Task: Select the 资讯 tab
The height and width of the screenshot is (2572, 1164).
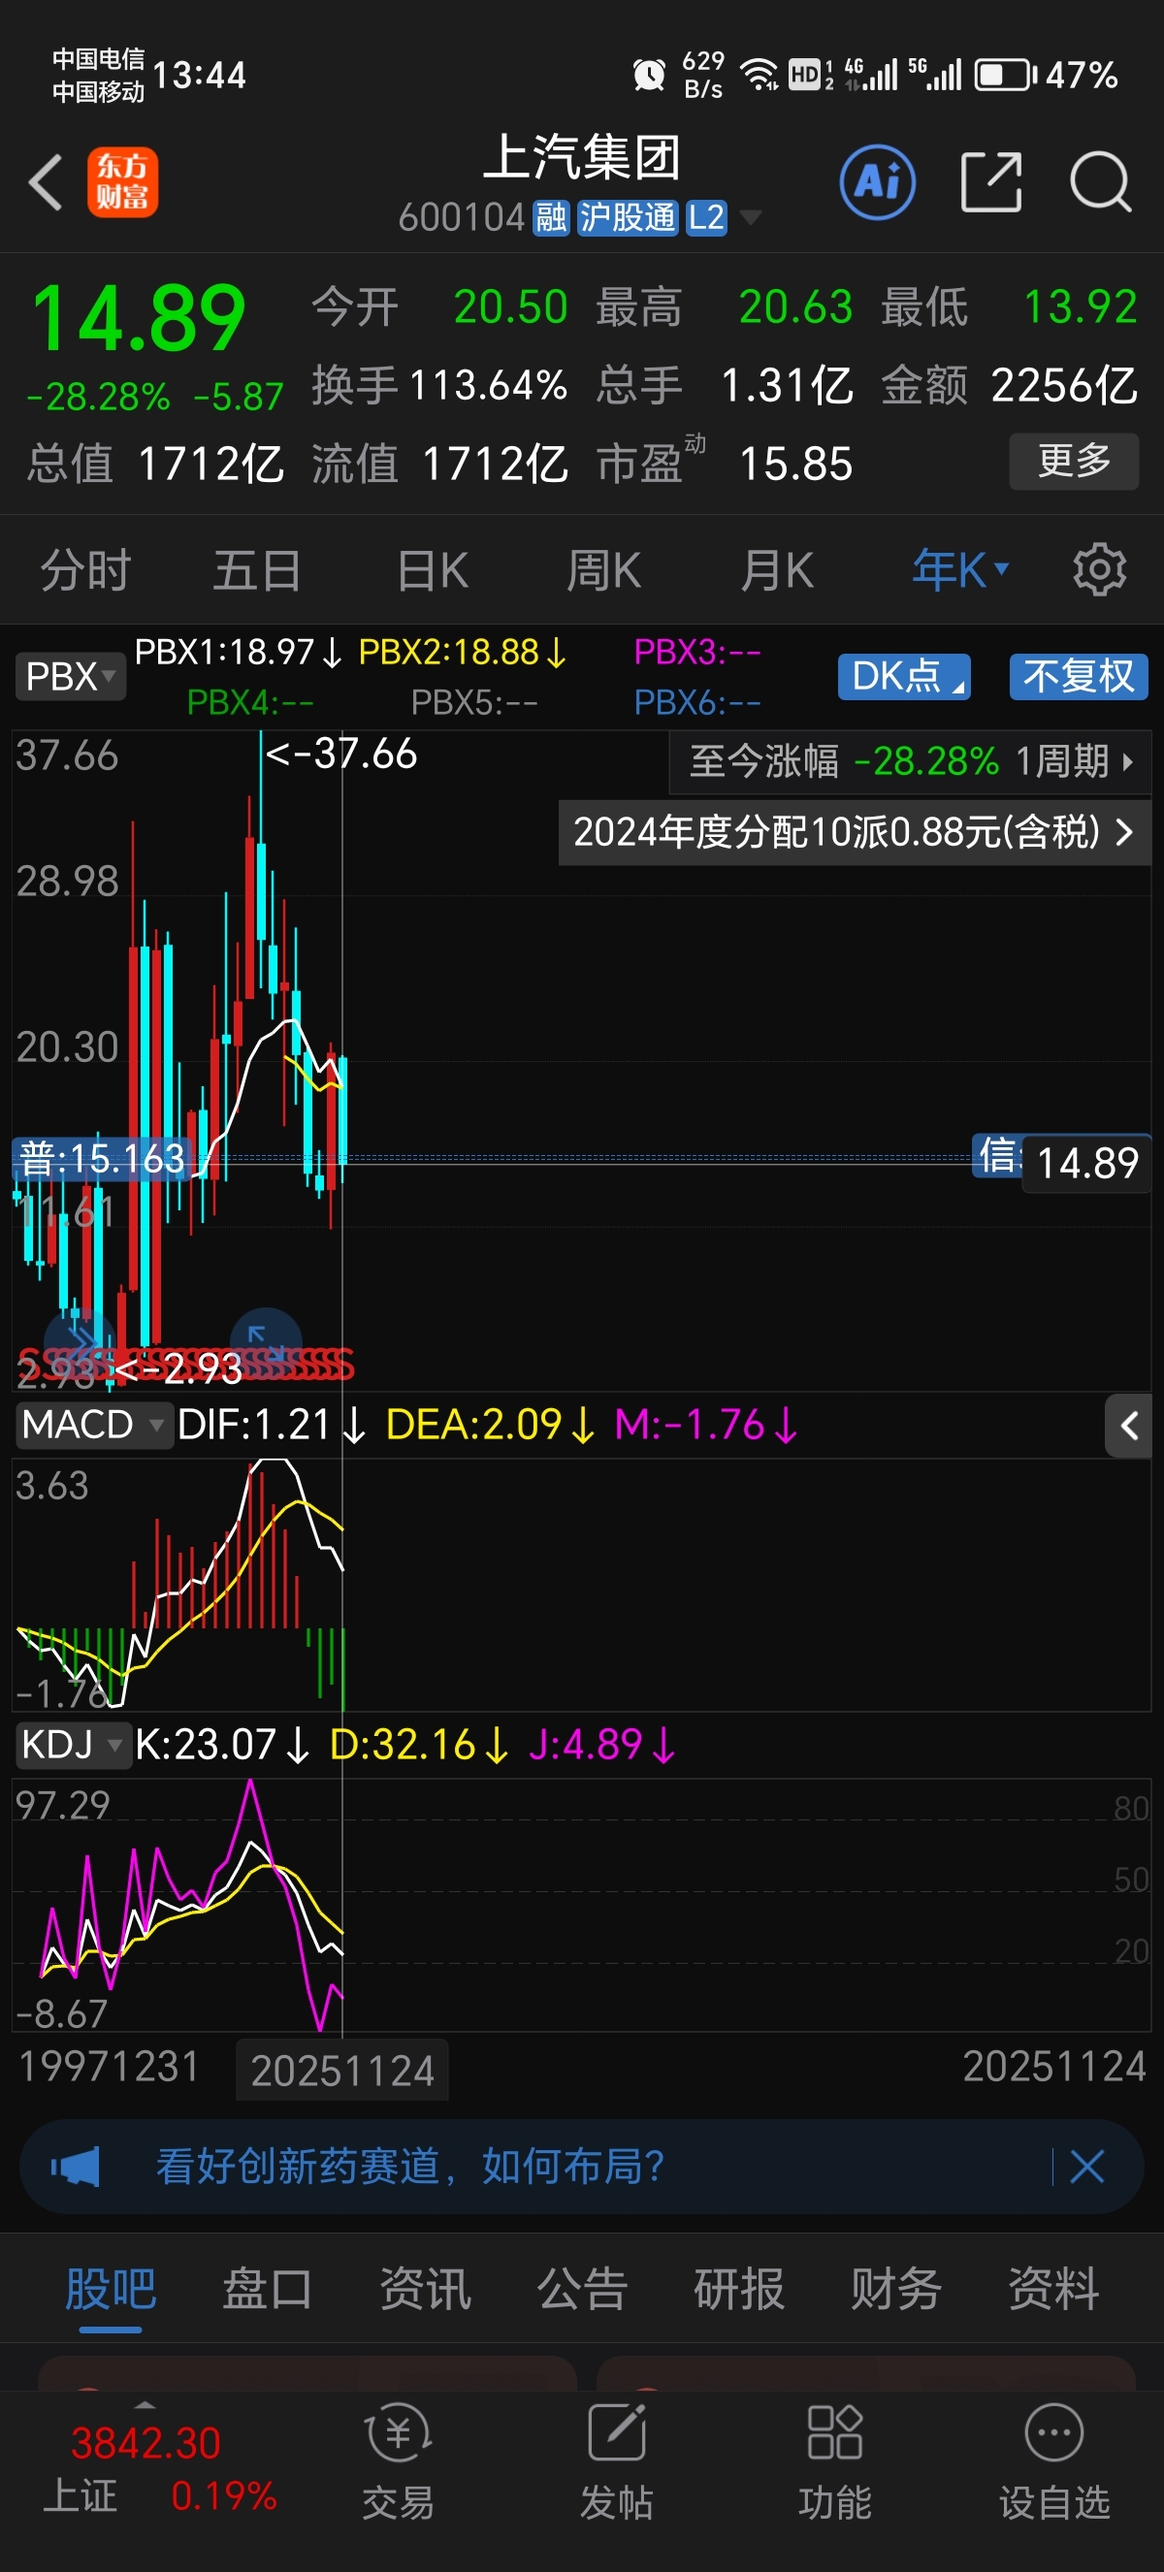Action: click(425, 2289)
